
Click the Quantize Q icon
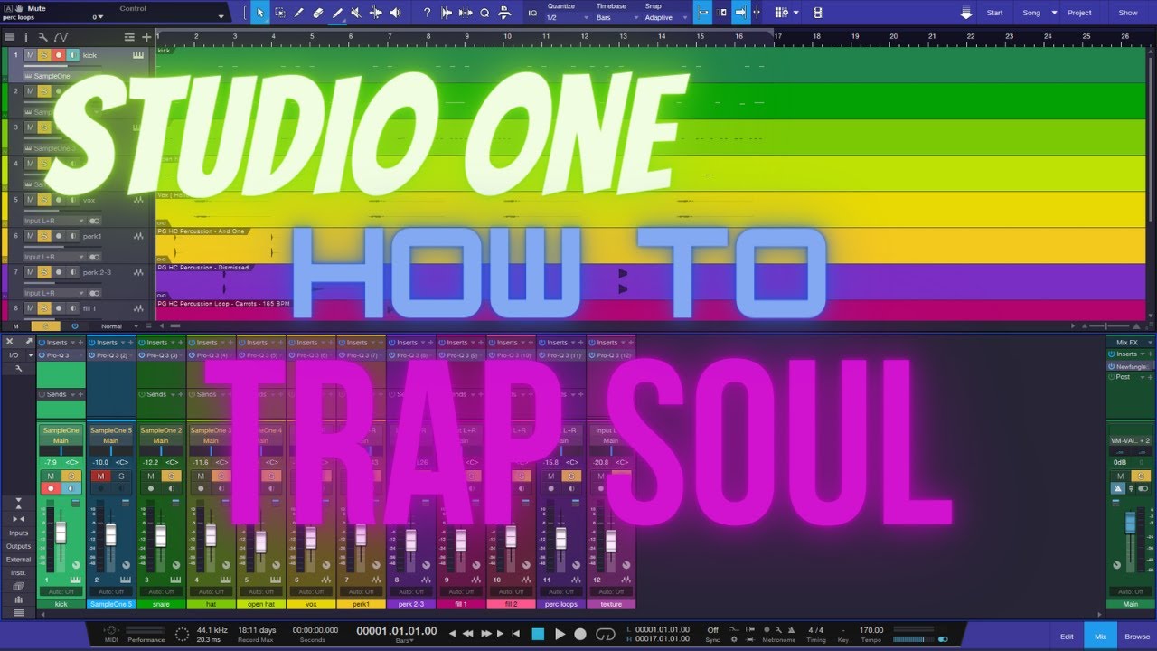(484, 13)
